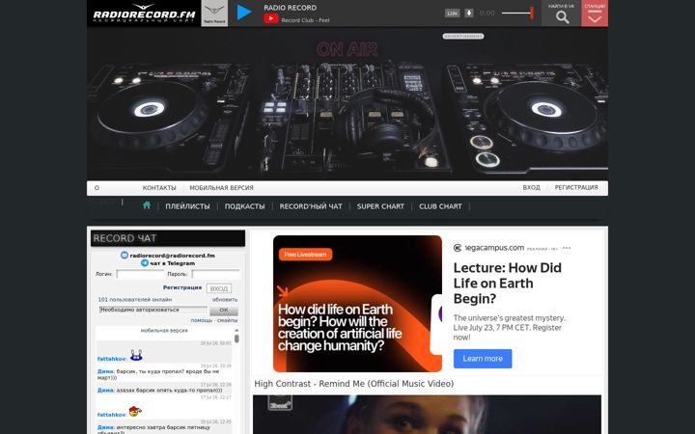Click 'Дима' in the 'барсик, ты куда пропал' message
The width and height of the screenshot is (695, 434).
[105, 371]
